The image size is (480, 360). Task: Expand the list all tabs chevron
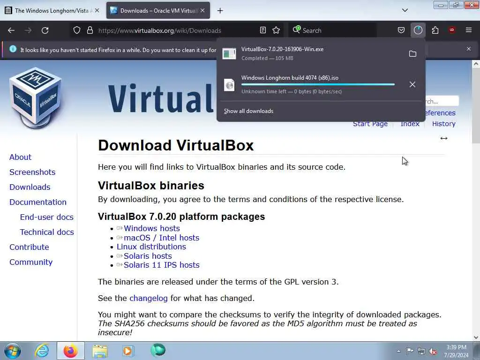pos(405,10)
